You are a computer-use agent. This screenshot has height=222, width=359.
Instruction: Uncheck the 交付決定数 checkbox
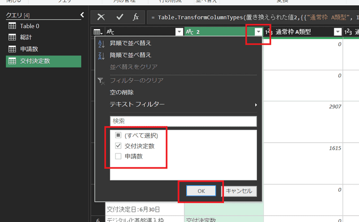[x=118, y=146]
